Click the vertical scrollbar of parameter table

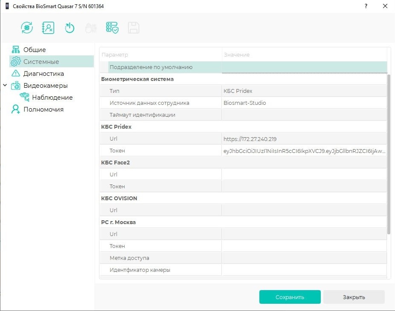pos(389,154)
